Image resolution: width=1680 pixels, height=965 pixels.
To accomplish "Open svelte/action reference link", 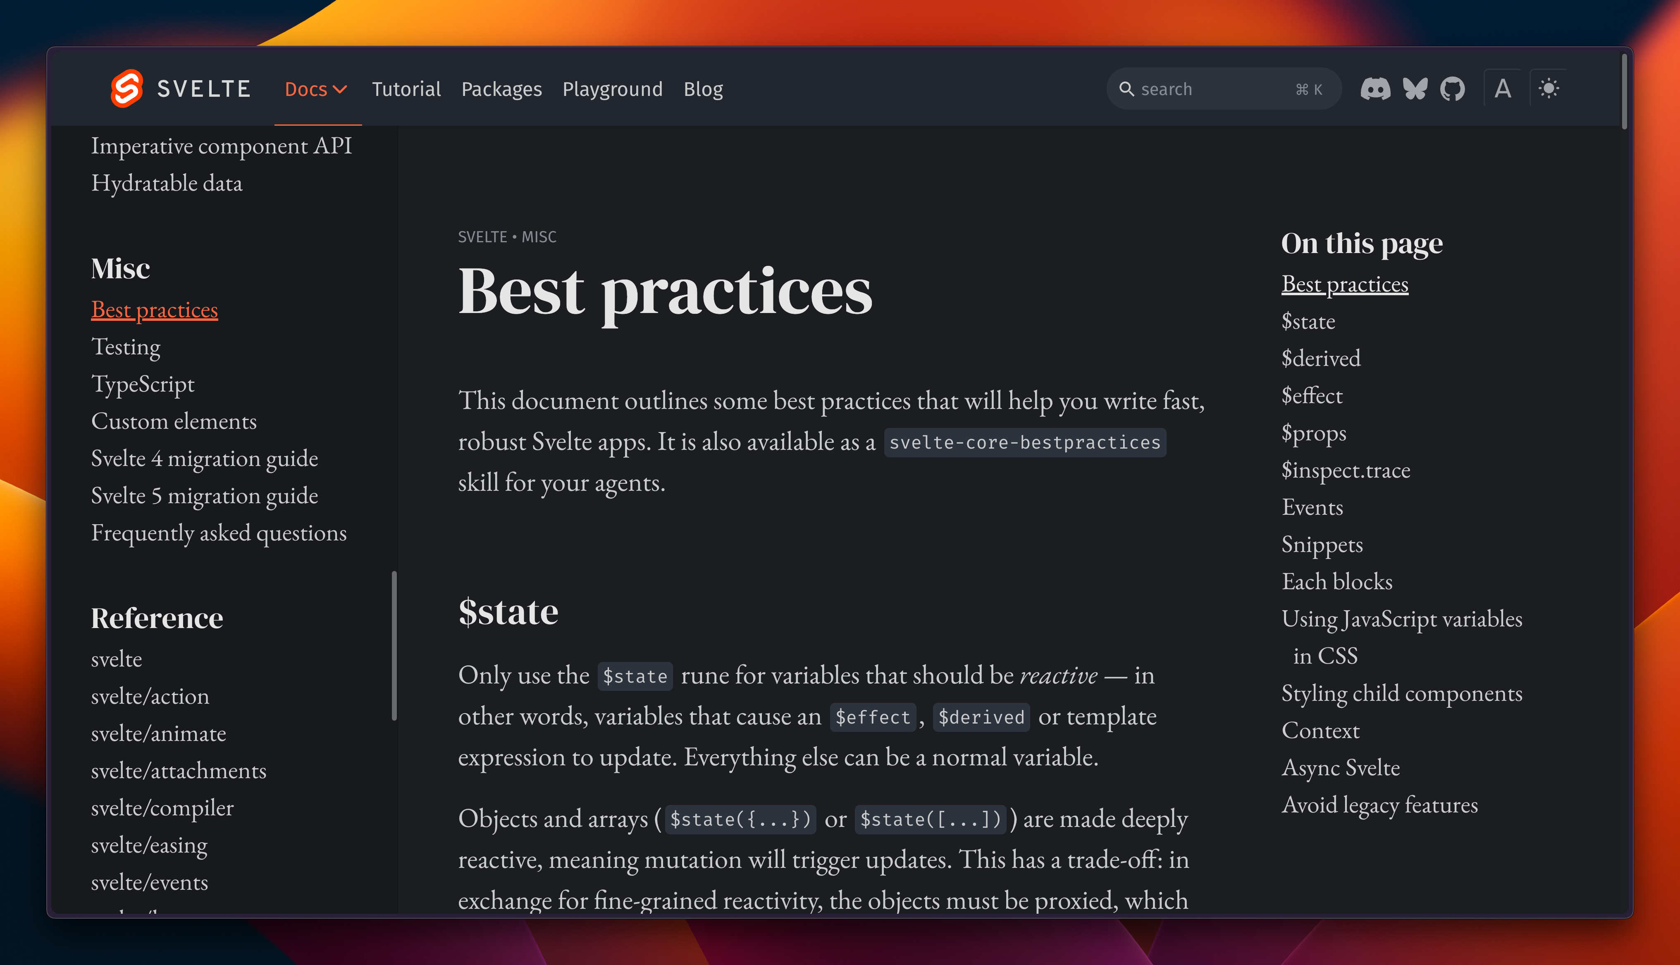I will [150, 696].
